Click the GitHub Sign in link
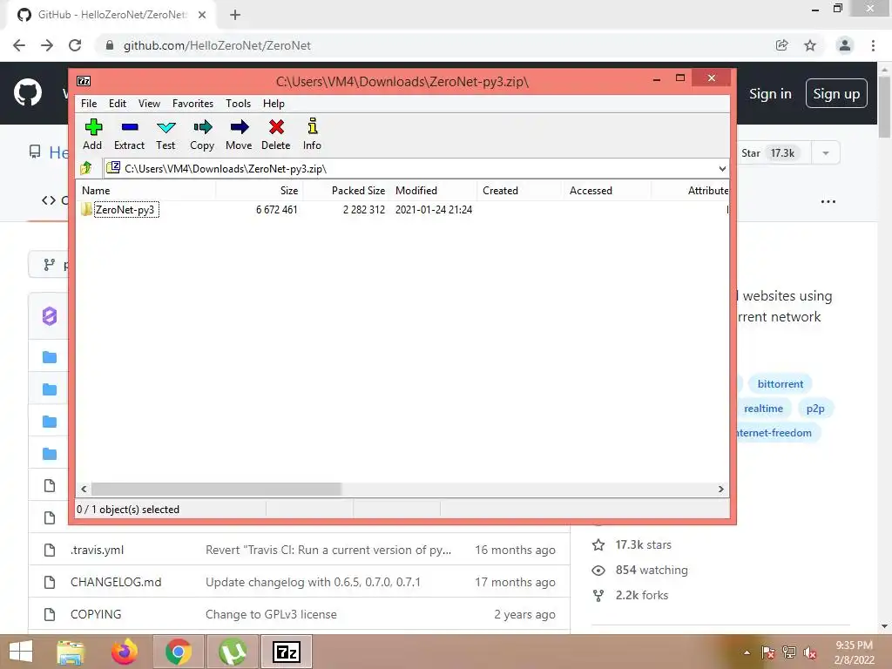Viewport: 892px width, 669px height. (770, 94)
